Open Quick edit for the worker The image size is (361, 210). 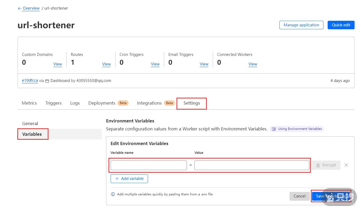coord(341,25)
